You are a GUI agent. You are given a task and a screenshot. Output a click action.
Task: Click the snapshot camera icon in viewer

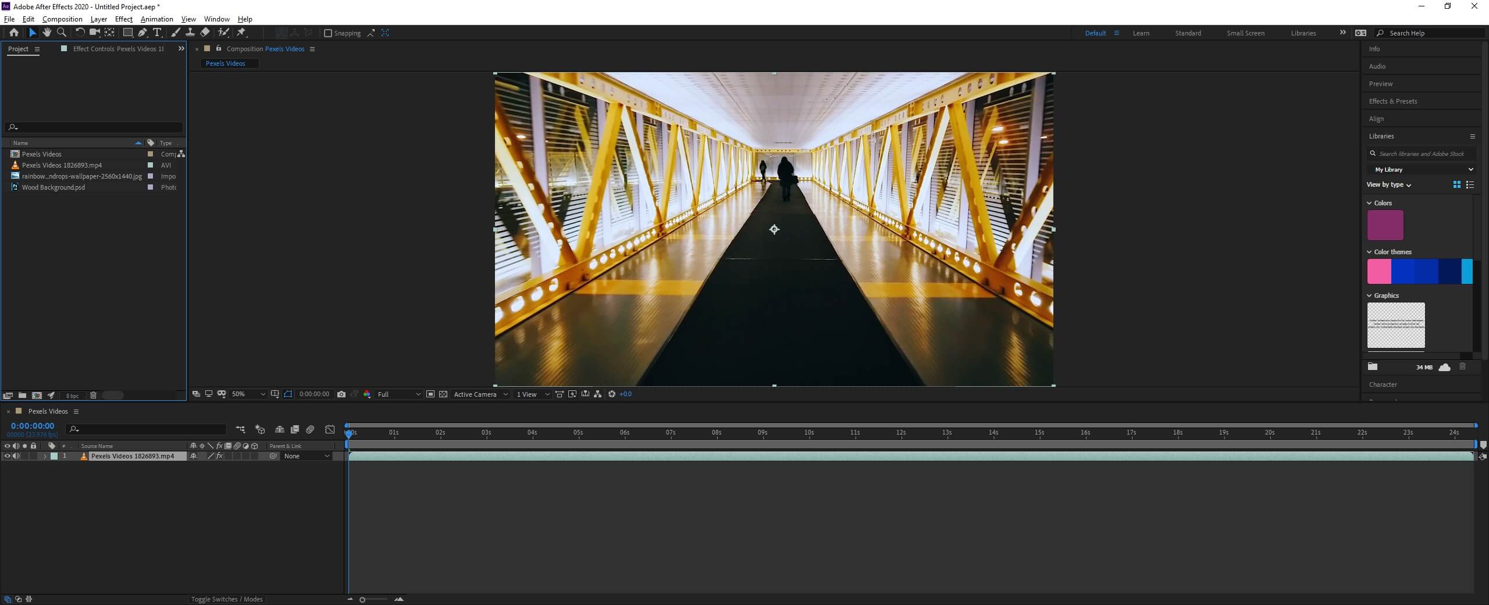point(341,394)
